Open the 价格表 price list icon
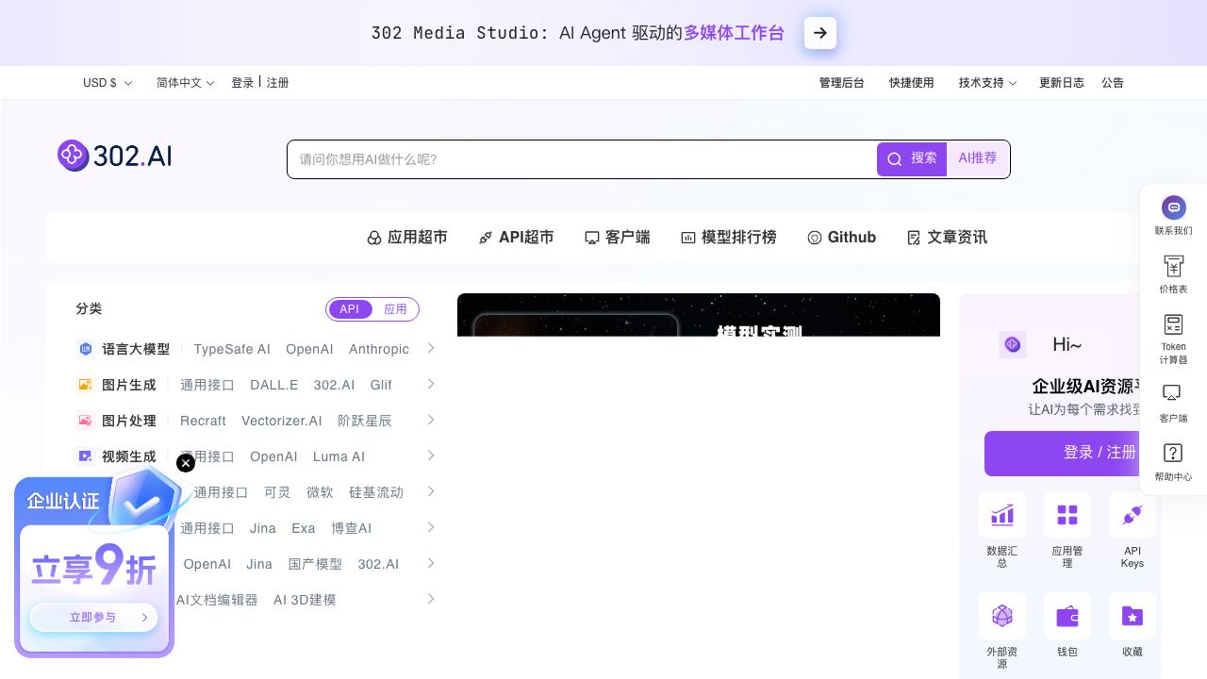The image size is (1207, 679). [1173, 266]
